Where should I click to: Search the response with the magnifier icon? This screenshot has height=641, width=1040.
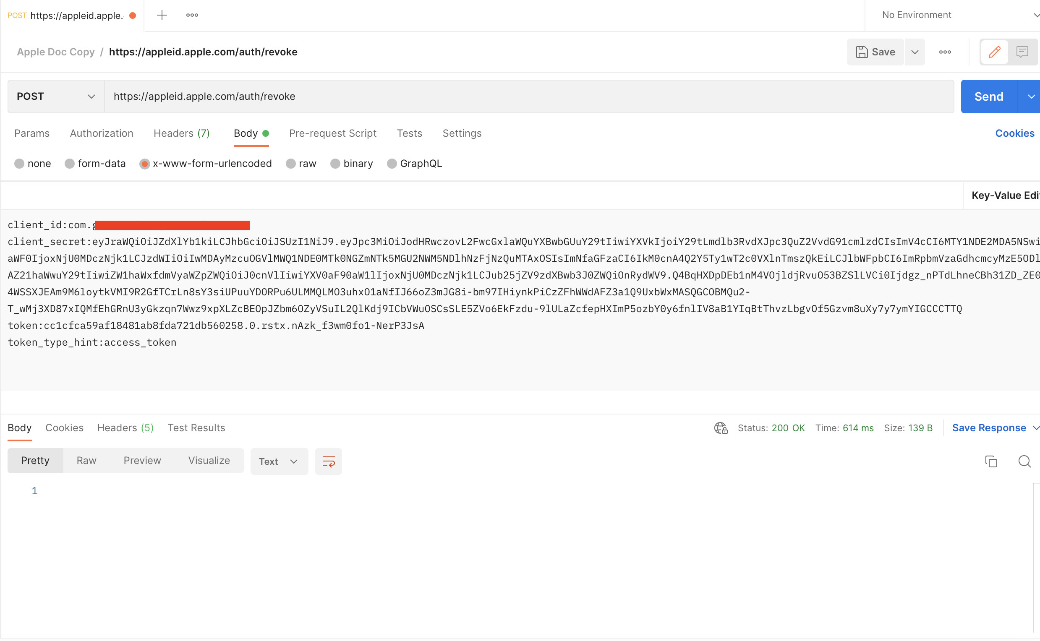click(1024, 461)
